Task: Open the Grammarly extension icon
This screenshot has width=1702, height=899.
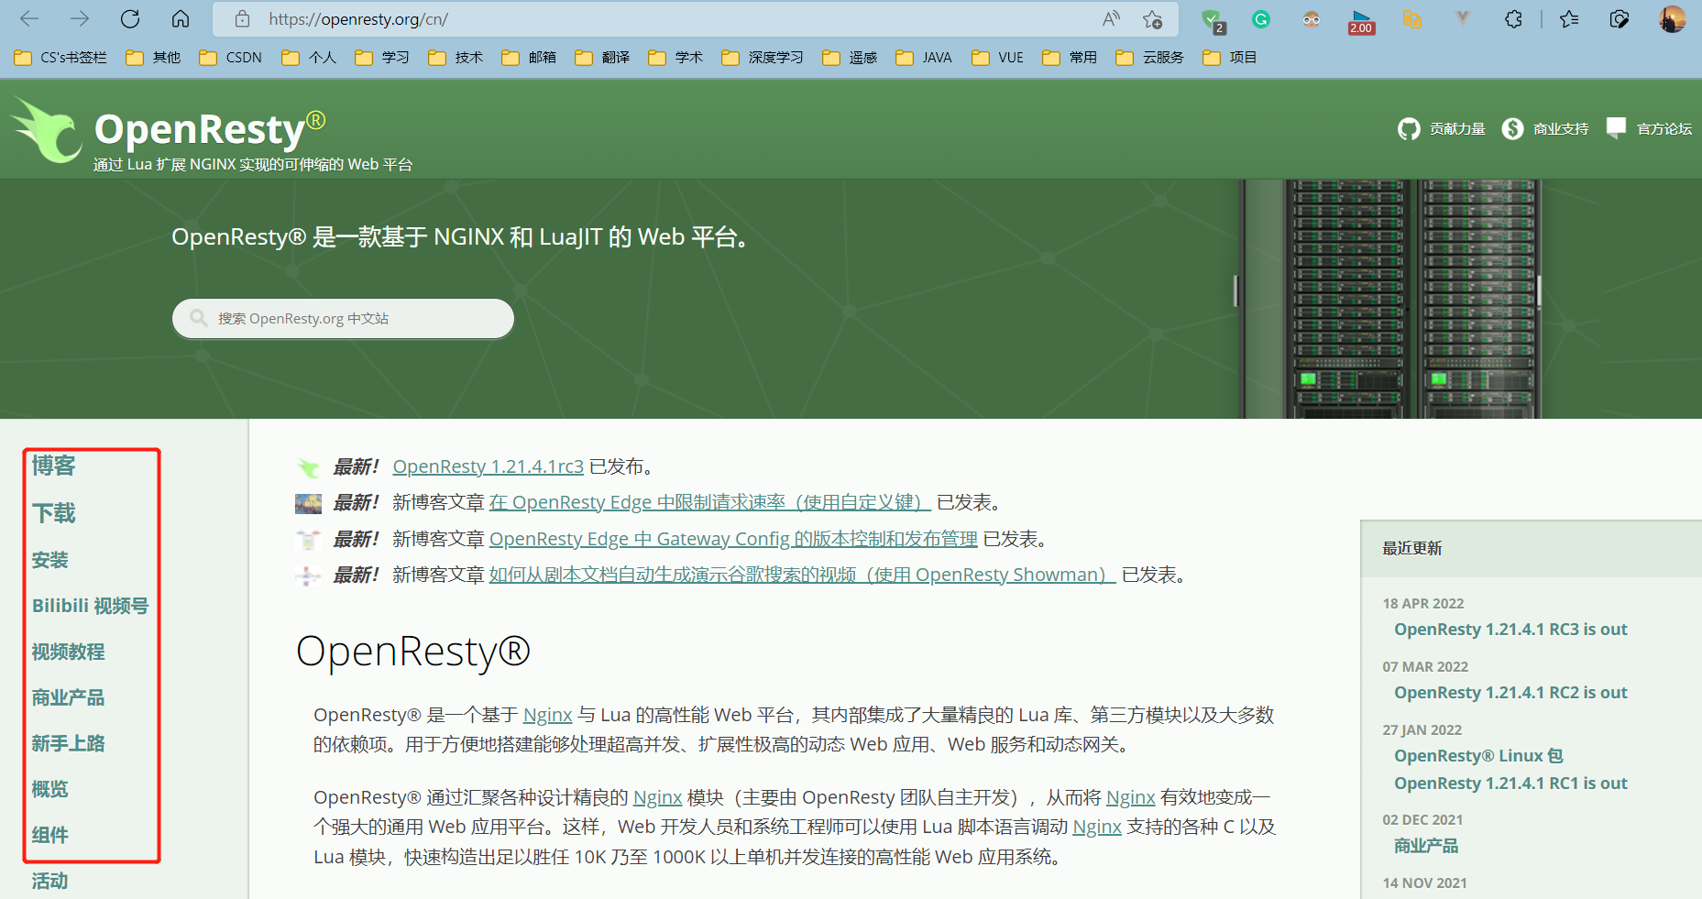Action: pyautogui.click(x=1261, y=19)
